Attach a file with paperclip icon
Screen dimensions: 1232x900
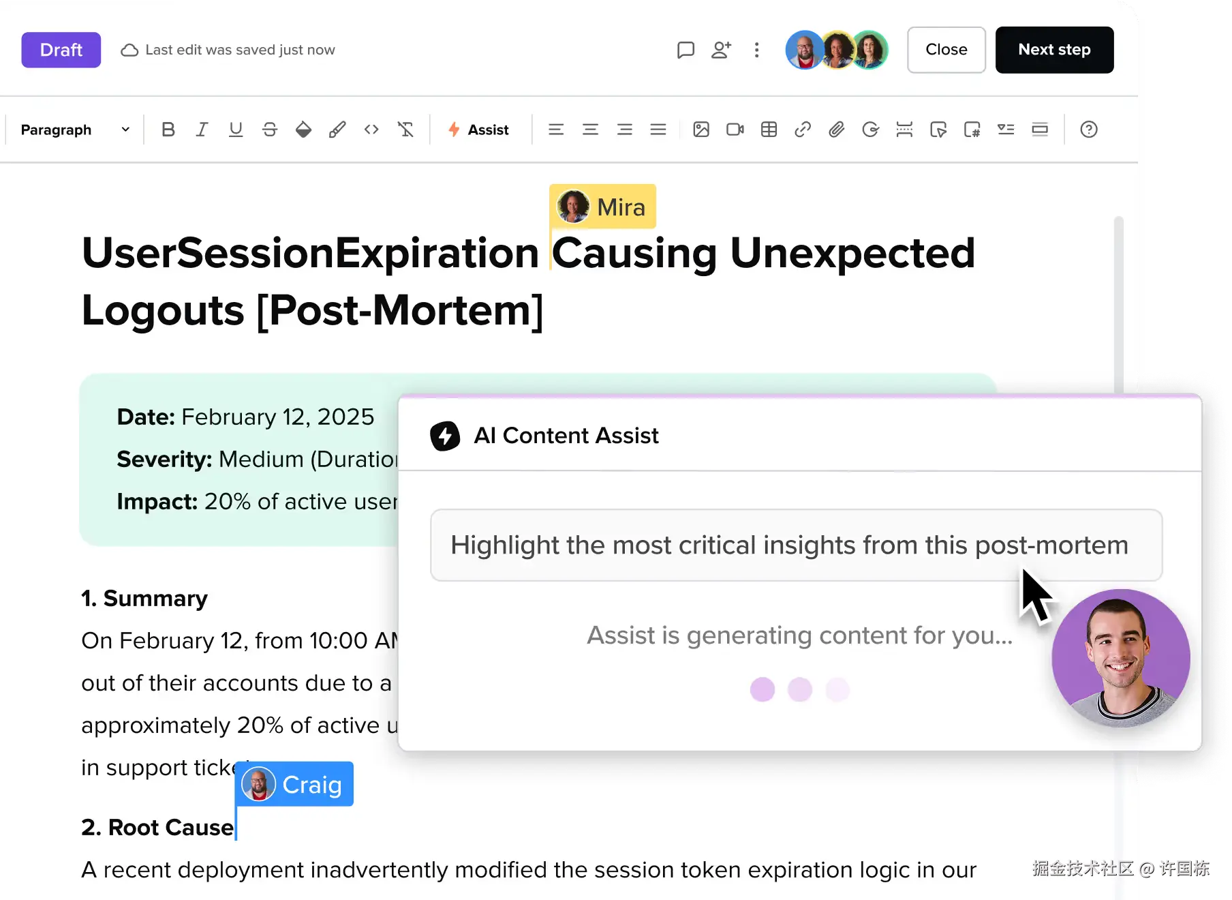click(837, 130)
